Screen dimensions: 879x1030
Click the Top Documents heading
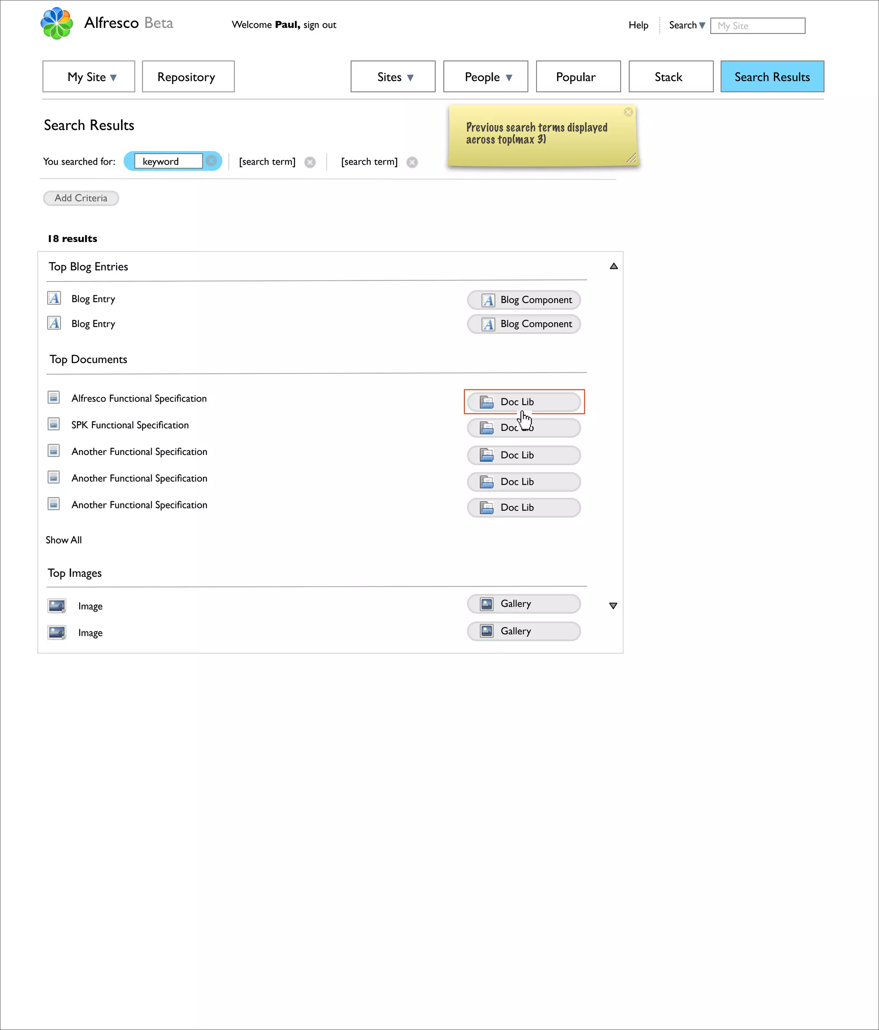point(88,359)
